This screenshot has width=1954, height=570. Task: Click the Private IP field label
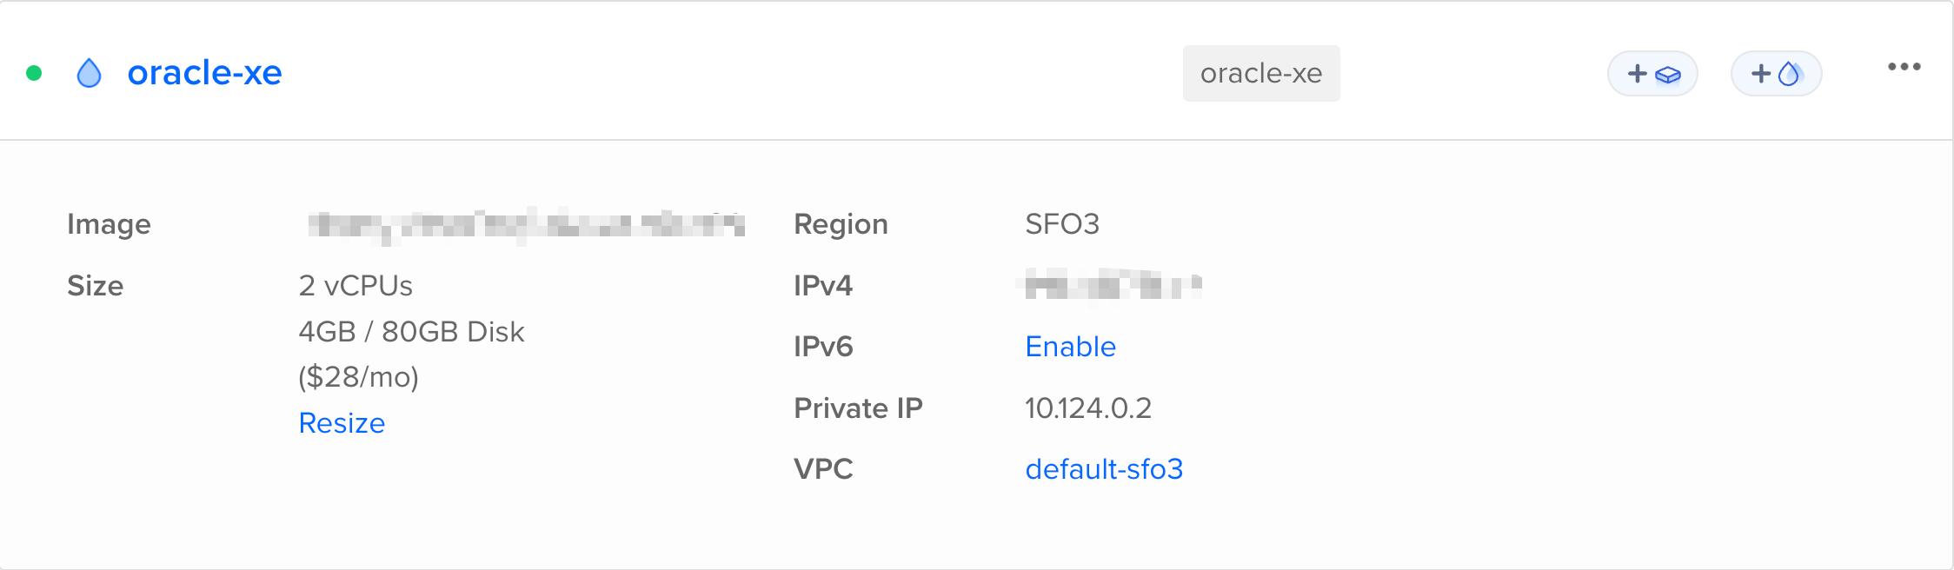click(x=858, y=408)
